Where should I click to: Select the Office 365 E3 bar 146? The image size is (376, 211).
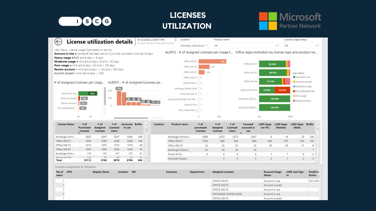pyautogui.click(x=202, y=72)
